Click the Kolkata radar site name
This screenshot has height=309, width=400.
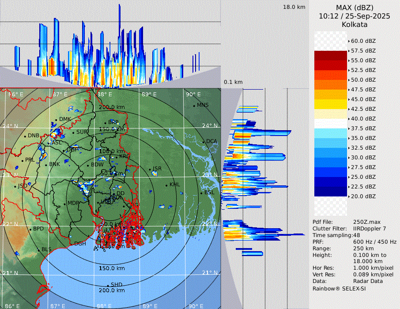point(355,24)
